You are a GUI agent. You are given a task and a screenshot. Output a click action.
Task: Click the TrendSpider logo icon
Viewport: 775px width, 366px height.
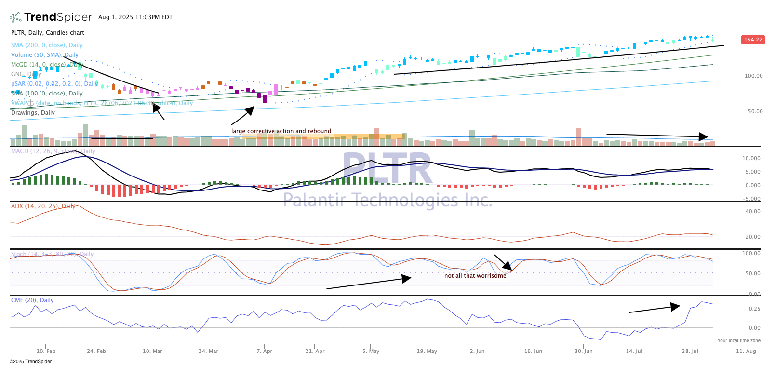[x=15, y=17]
